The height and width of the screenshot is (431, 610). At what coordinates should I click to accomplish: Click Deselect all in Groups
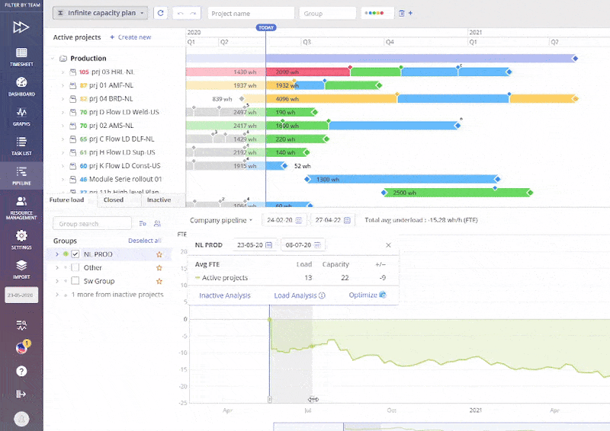[144, 240]
